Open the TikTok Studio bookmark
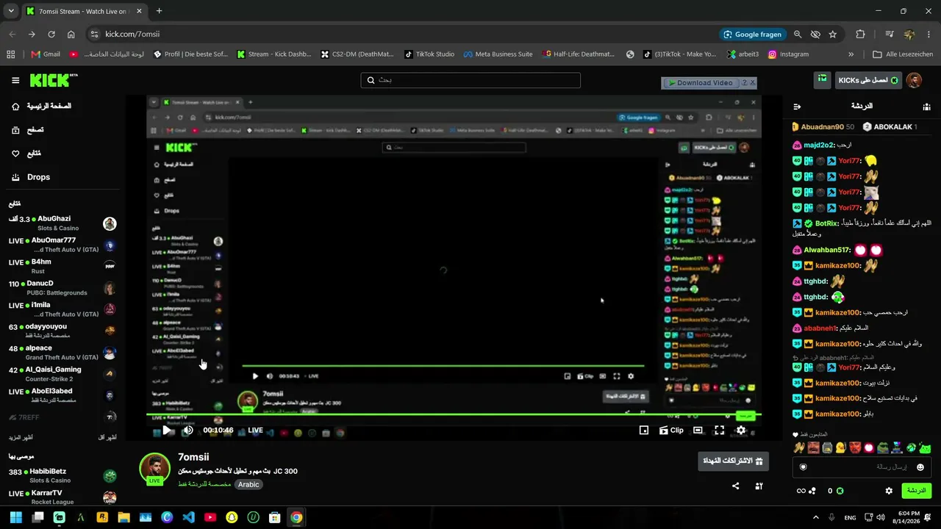 coord(429,54)
